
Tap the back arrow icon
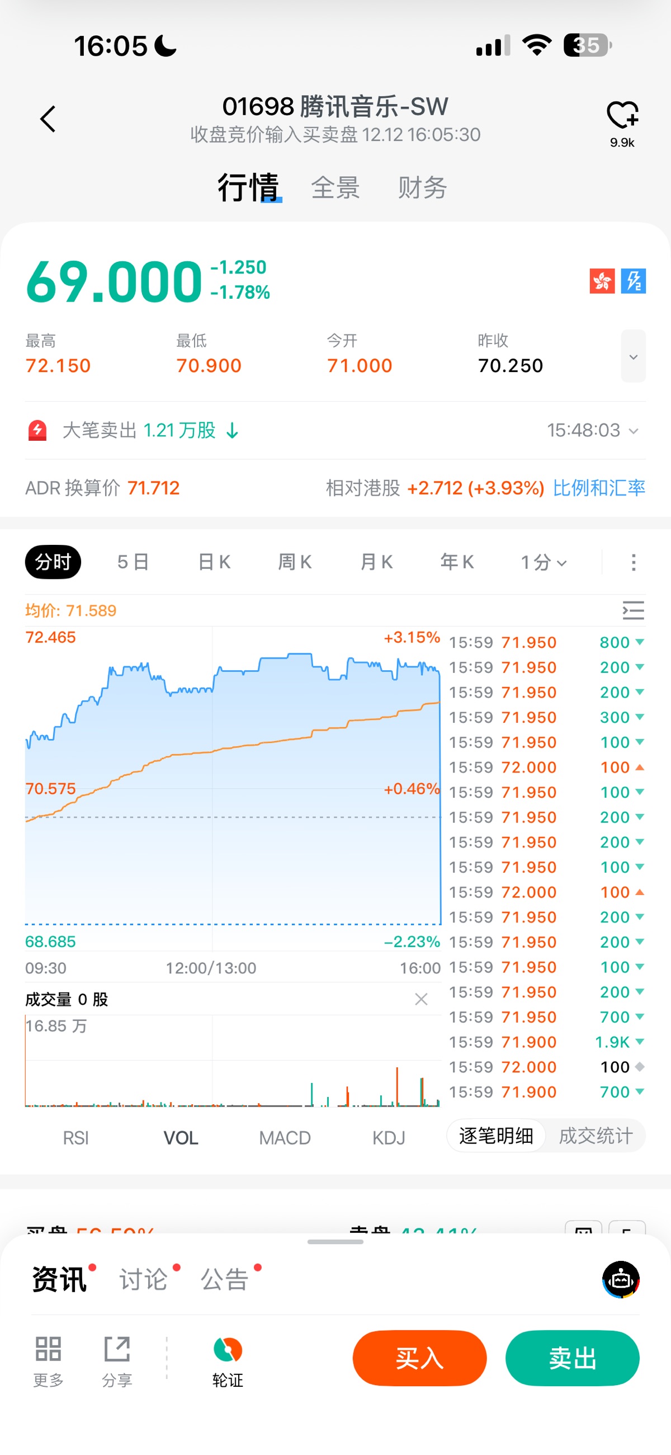[48, 119]
